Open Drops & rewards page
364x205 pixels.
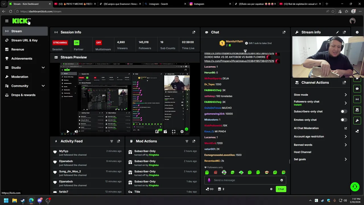click(x=25, y=95)
